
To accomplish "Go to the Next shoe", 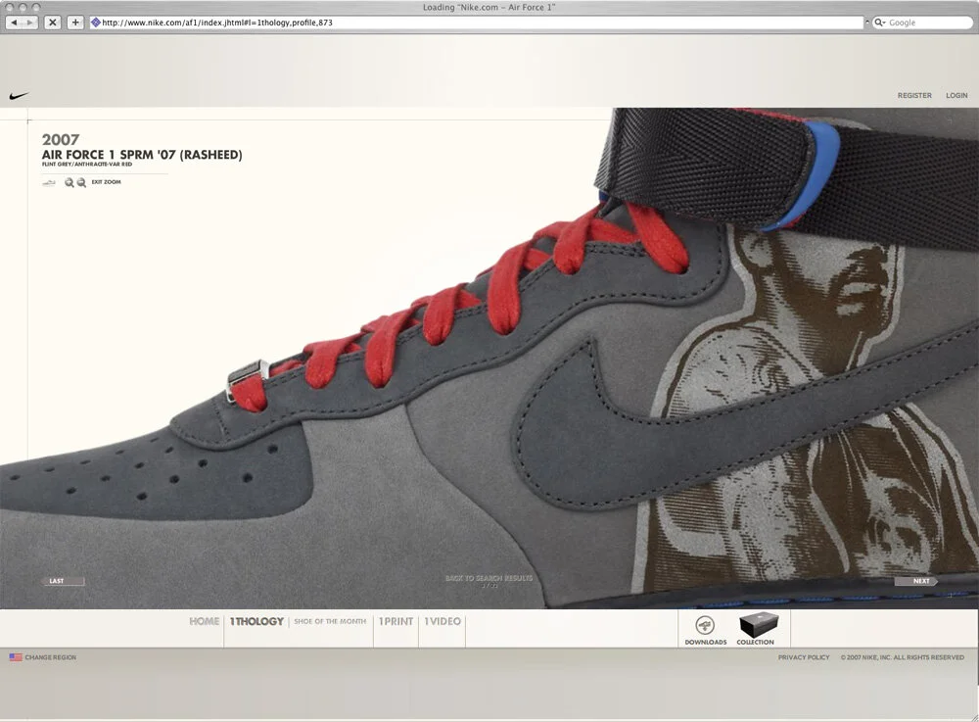I will pos(916,581).
